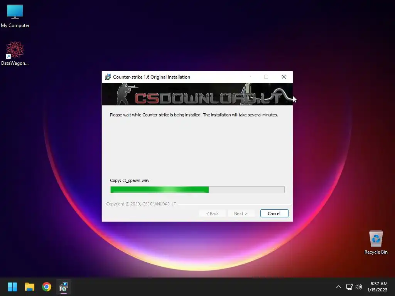This screenshot has width=395, height=296.
Task: Launch File Explorer from the taskbar
Action: click(x=29, y=287)
